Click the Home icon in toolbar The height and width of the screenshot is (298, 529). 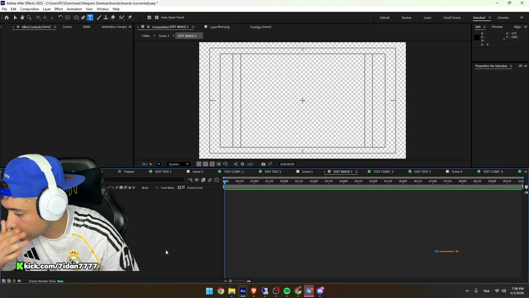click(6, 17)
